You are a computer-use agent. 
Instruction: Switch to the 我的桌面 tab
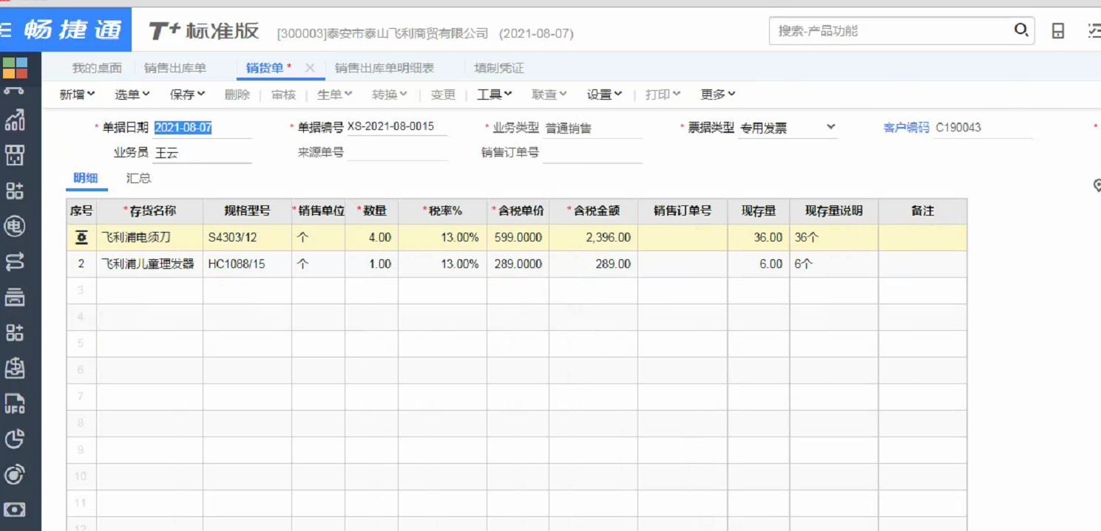tap(97, 68)
